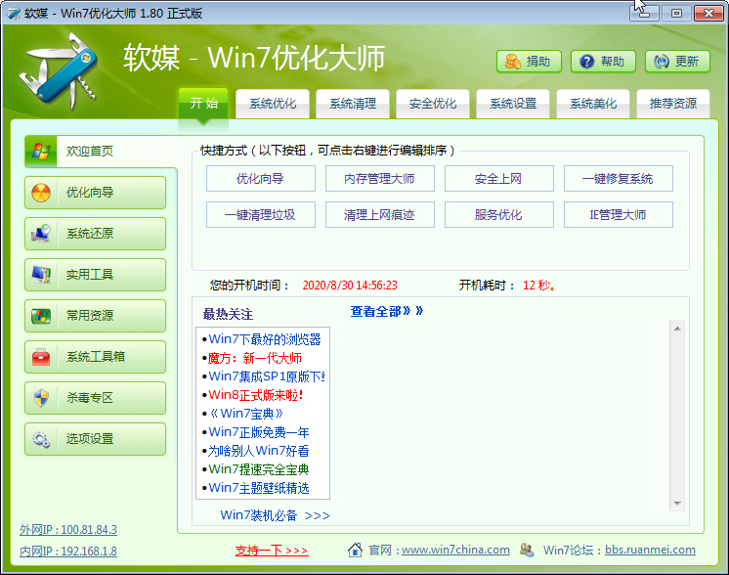
Task: Select 欢迎首页 in the sidebar
Action: [101, 152]
